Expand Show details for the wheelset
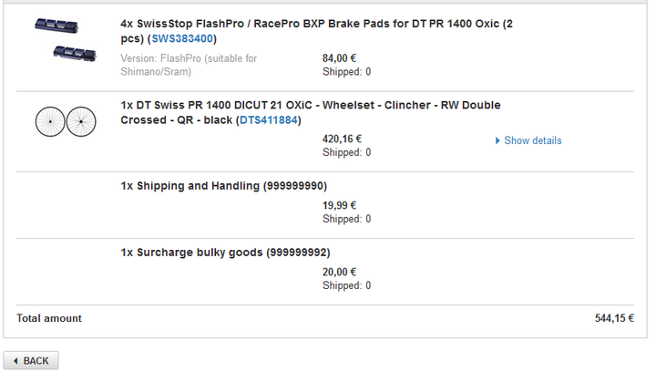The height and width of the screenshot is (372, 656). click(528, 140)
